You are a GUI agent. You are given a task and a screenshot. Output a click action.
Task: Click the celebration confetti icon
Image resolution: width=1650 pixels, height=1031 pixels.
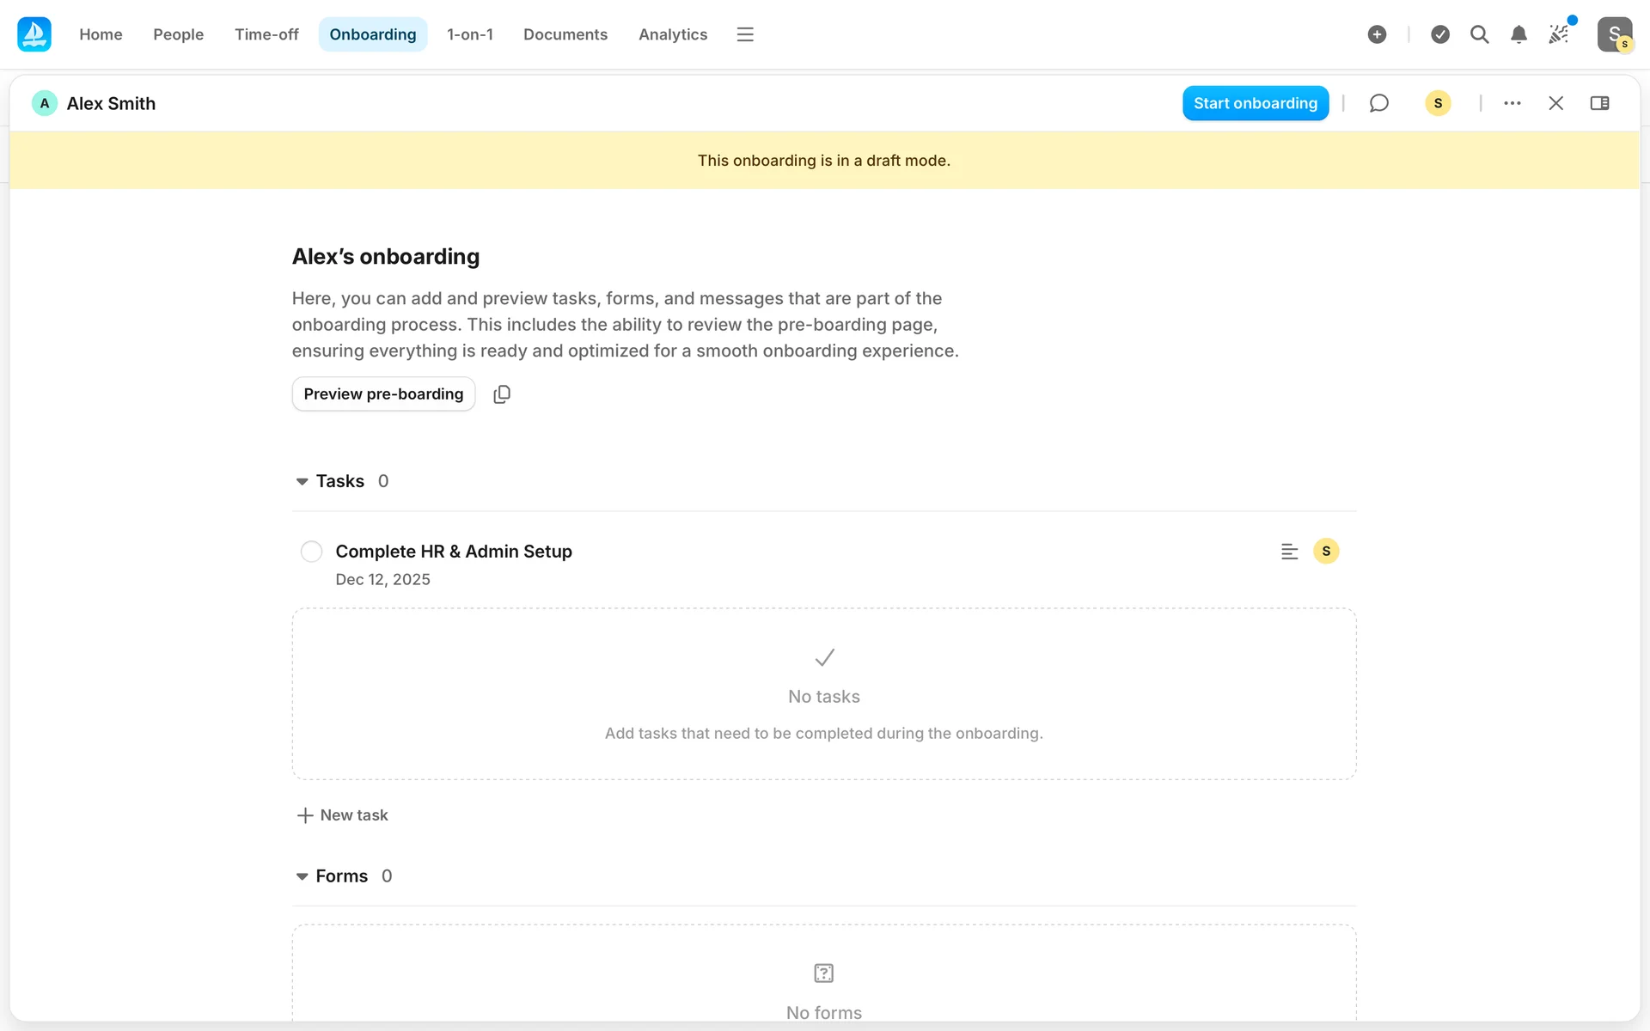(x=1558, y=34)
